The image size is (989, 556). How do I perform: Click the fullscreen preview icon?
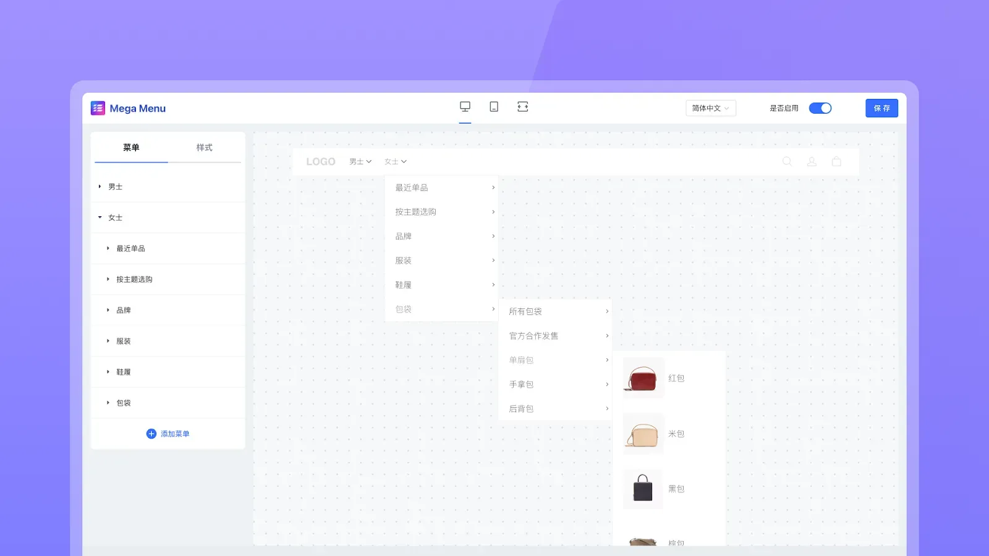point(523,107)
